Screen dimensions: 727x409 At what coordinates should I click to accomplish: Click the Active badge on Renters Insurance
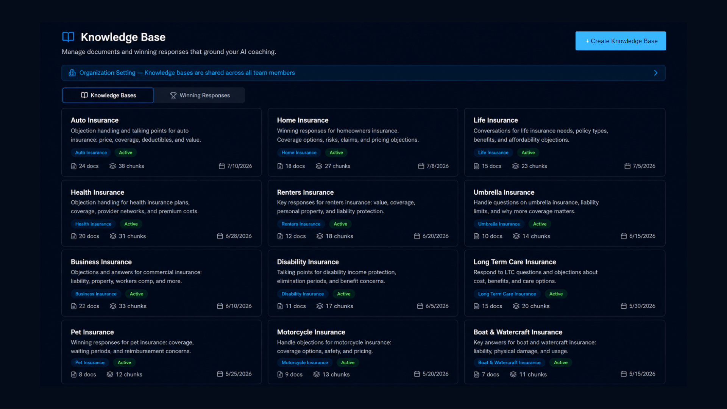pyautogui.click(x=340, y=224)
